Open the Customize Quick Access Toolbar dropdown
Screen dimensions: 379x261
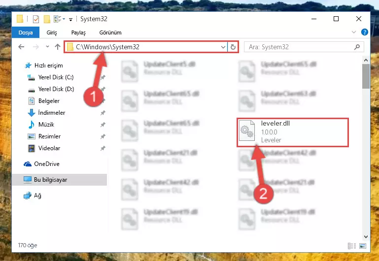click(x=70, y=19)
